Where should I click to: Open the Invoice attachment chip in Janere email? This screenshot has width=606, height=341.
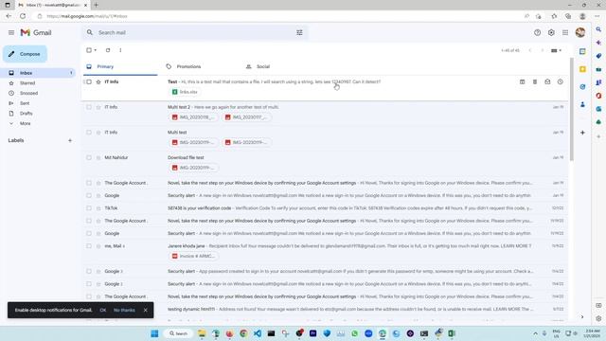click(x=193, y=256)
